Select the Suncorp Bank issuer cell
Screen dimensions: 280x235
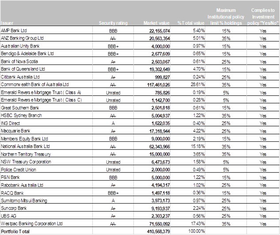click(x=14, y=208)
